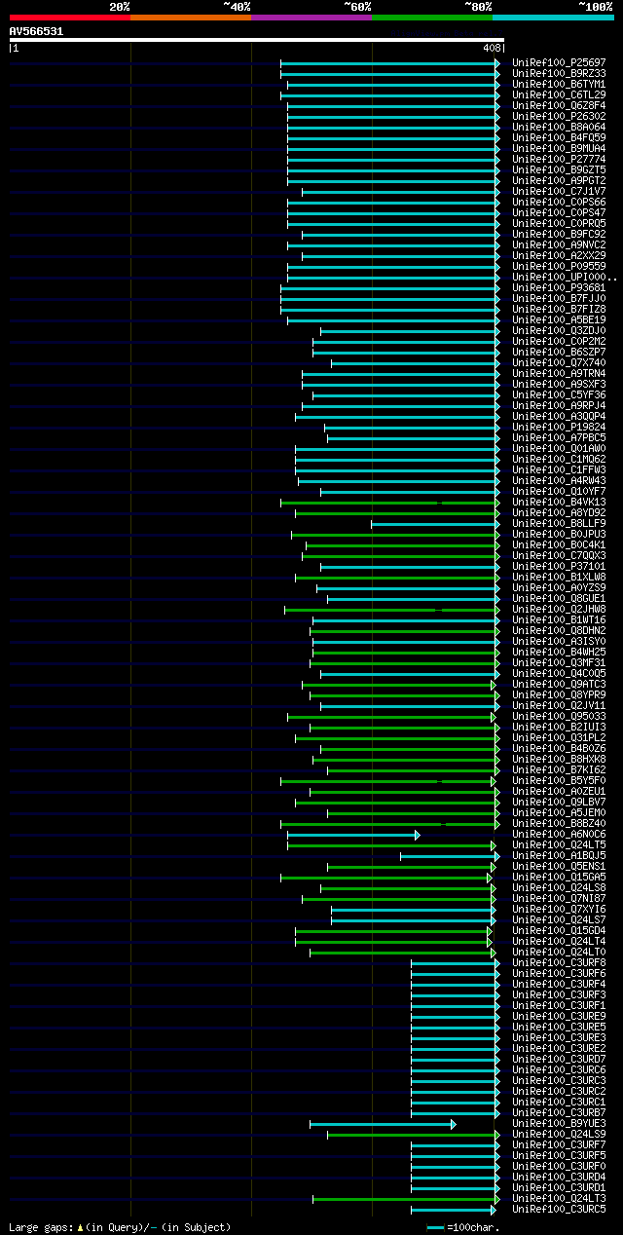623x1235 pixels.
Task: Select label UniRef100_Q9ATC3
Action: (x=559, y=684)
